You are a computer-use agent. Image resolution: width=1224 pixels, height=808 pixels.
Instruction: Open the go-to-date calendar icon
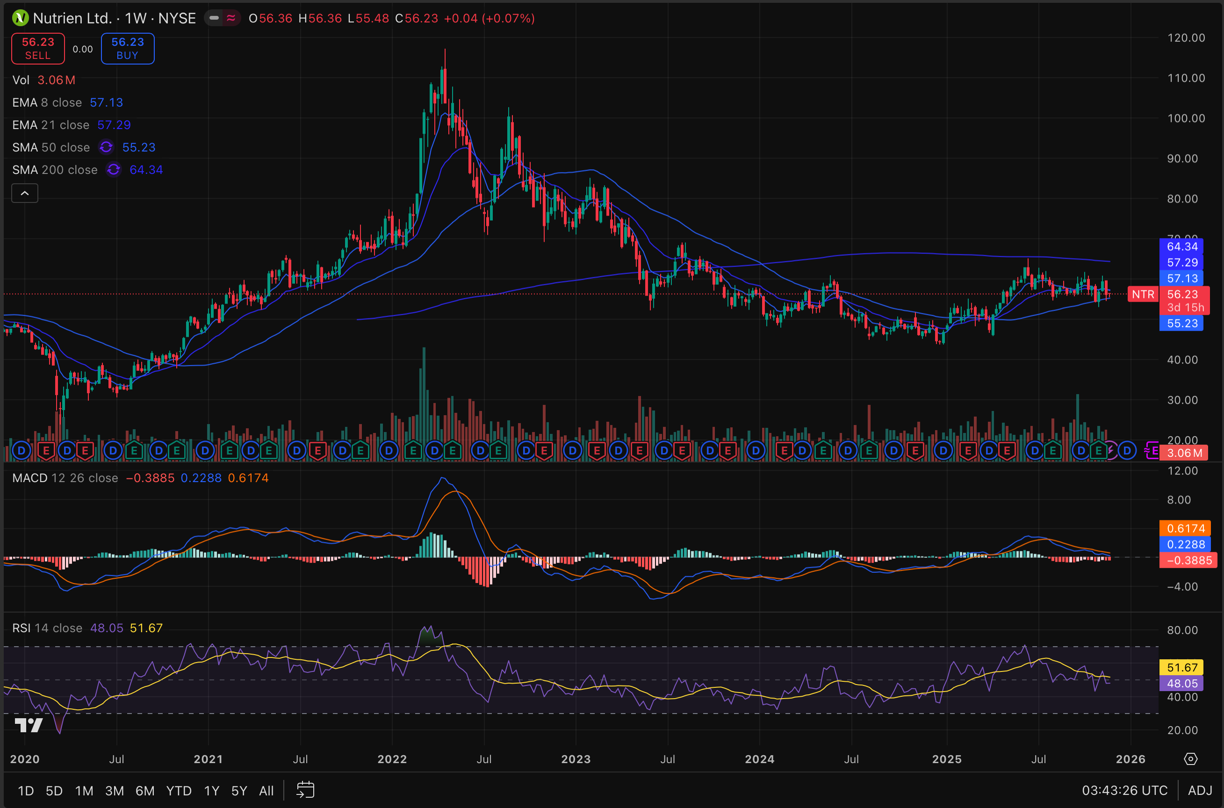pos(305,790)
